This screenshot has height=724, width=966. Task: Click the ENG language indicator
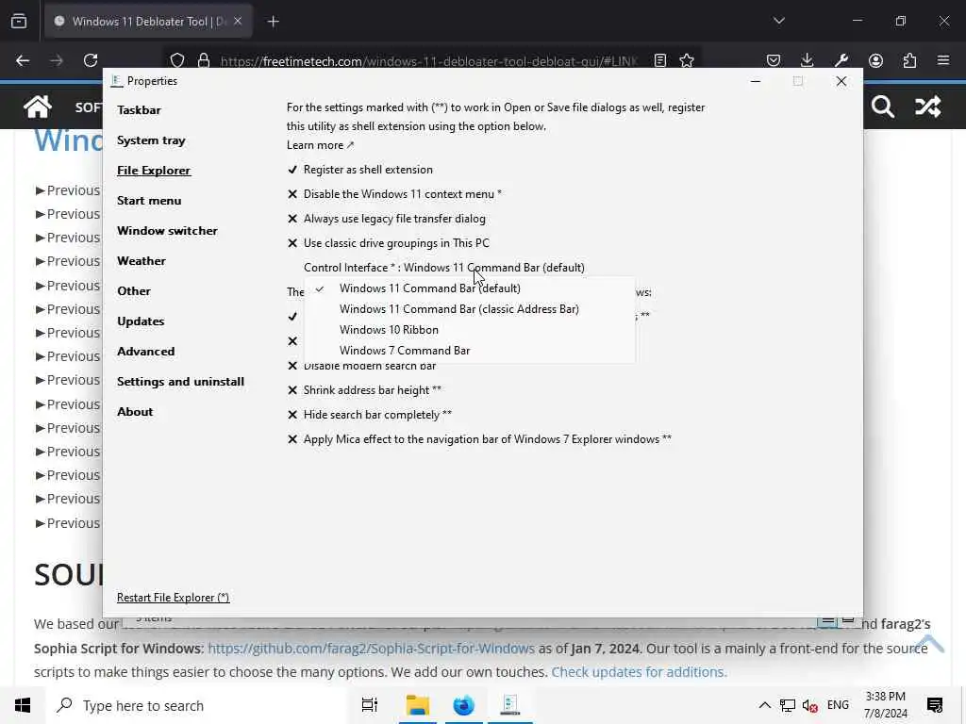pos(838,705)
